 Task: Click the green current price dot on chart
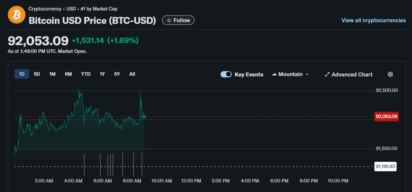pos(144,117)
